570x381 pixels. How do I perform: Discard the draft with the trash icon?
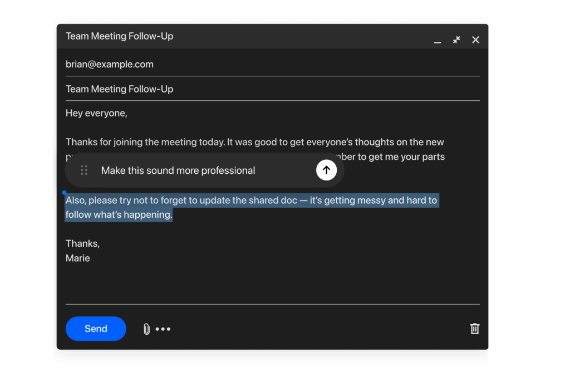[475, 329]
